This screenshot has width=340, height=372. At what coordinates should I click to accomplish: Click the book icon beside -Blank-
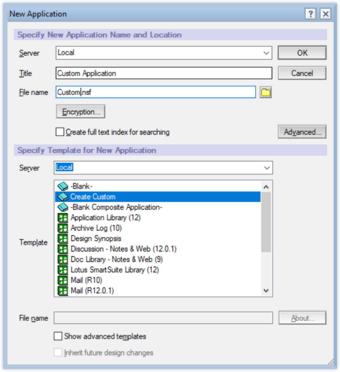click(x=63, y=186)
